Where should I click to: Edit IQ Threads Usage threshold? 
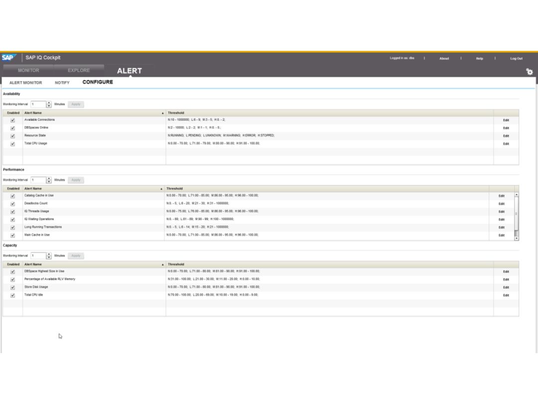point(501,211)
